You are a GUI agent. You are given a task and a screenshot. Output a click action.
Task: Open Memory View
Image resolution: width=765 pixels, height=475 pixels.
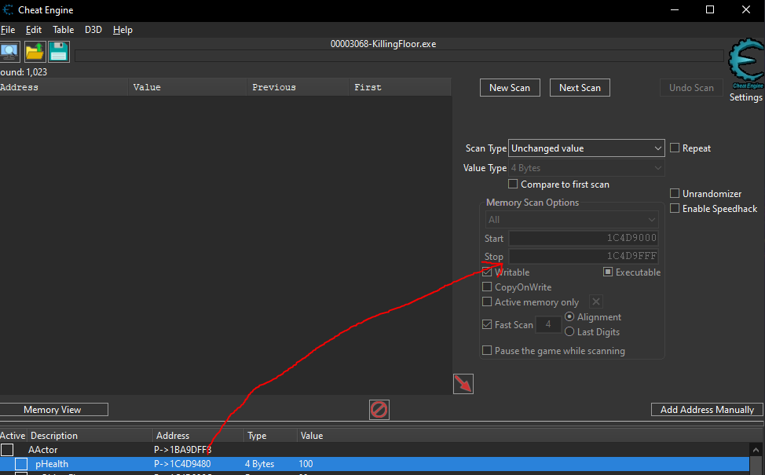point(53,410)
